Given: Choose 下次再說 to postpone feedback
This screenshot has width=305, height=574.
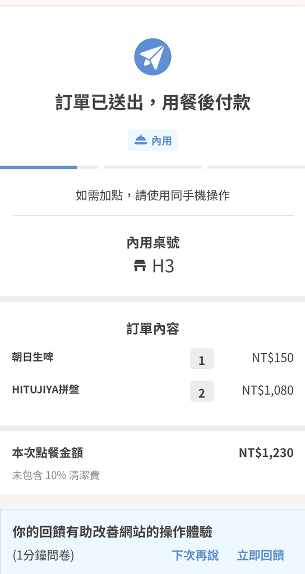Looking at the screenshot, I should click(x=195, y=556).
